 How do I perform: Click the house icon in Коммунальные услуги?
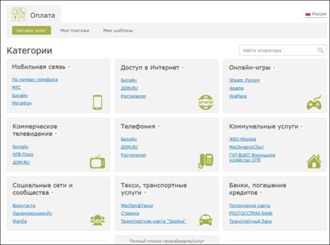pyautogui.click(x=314, y=161)
